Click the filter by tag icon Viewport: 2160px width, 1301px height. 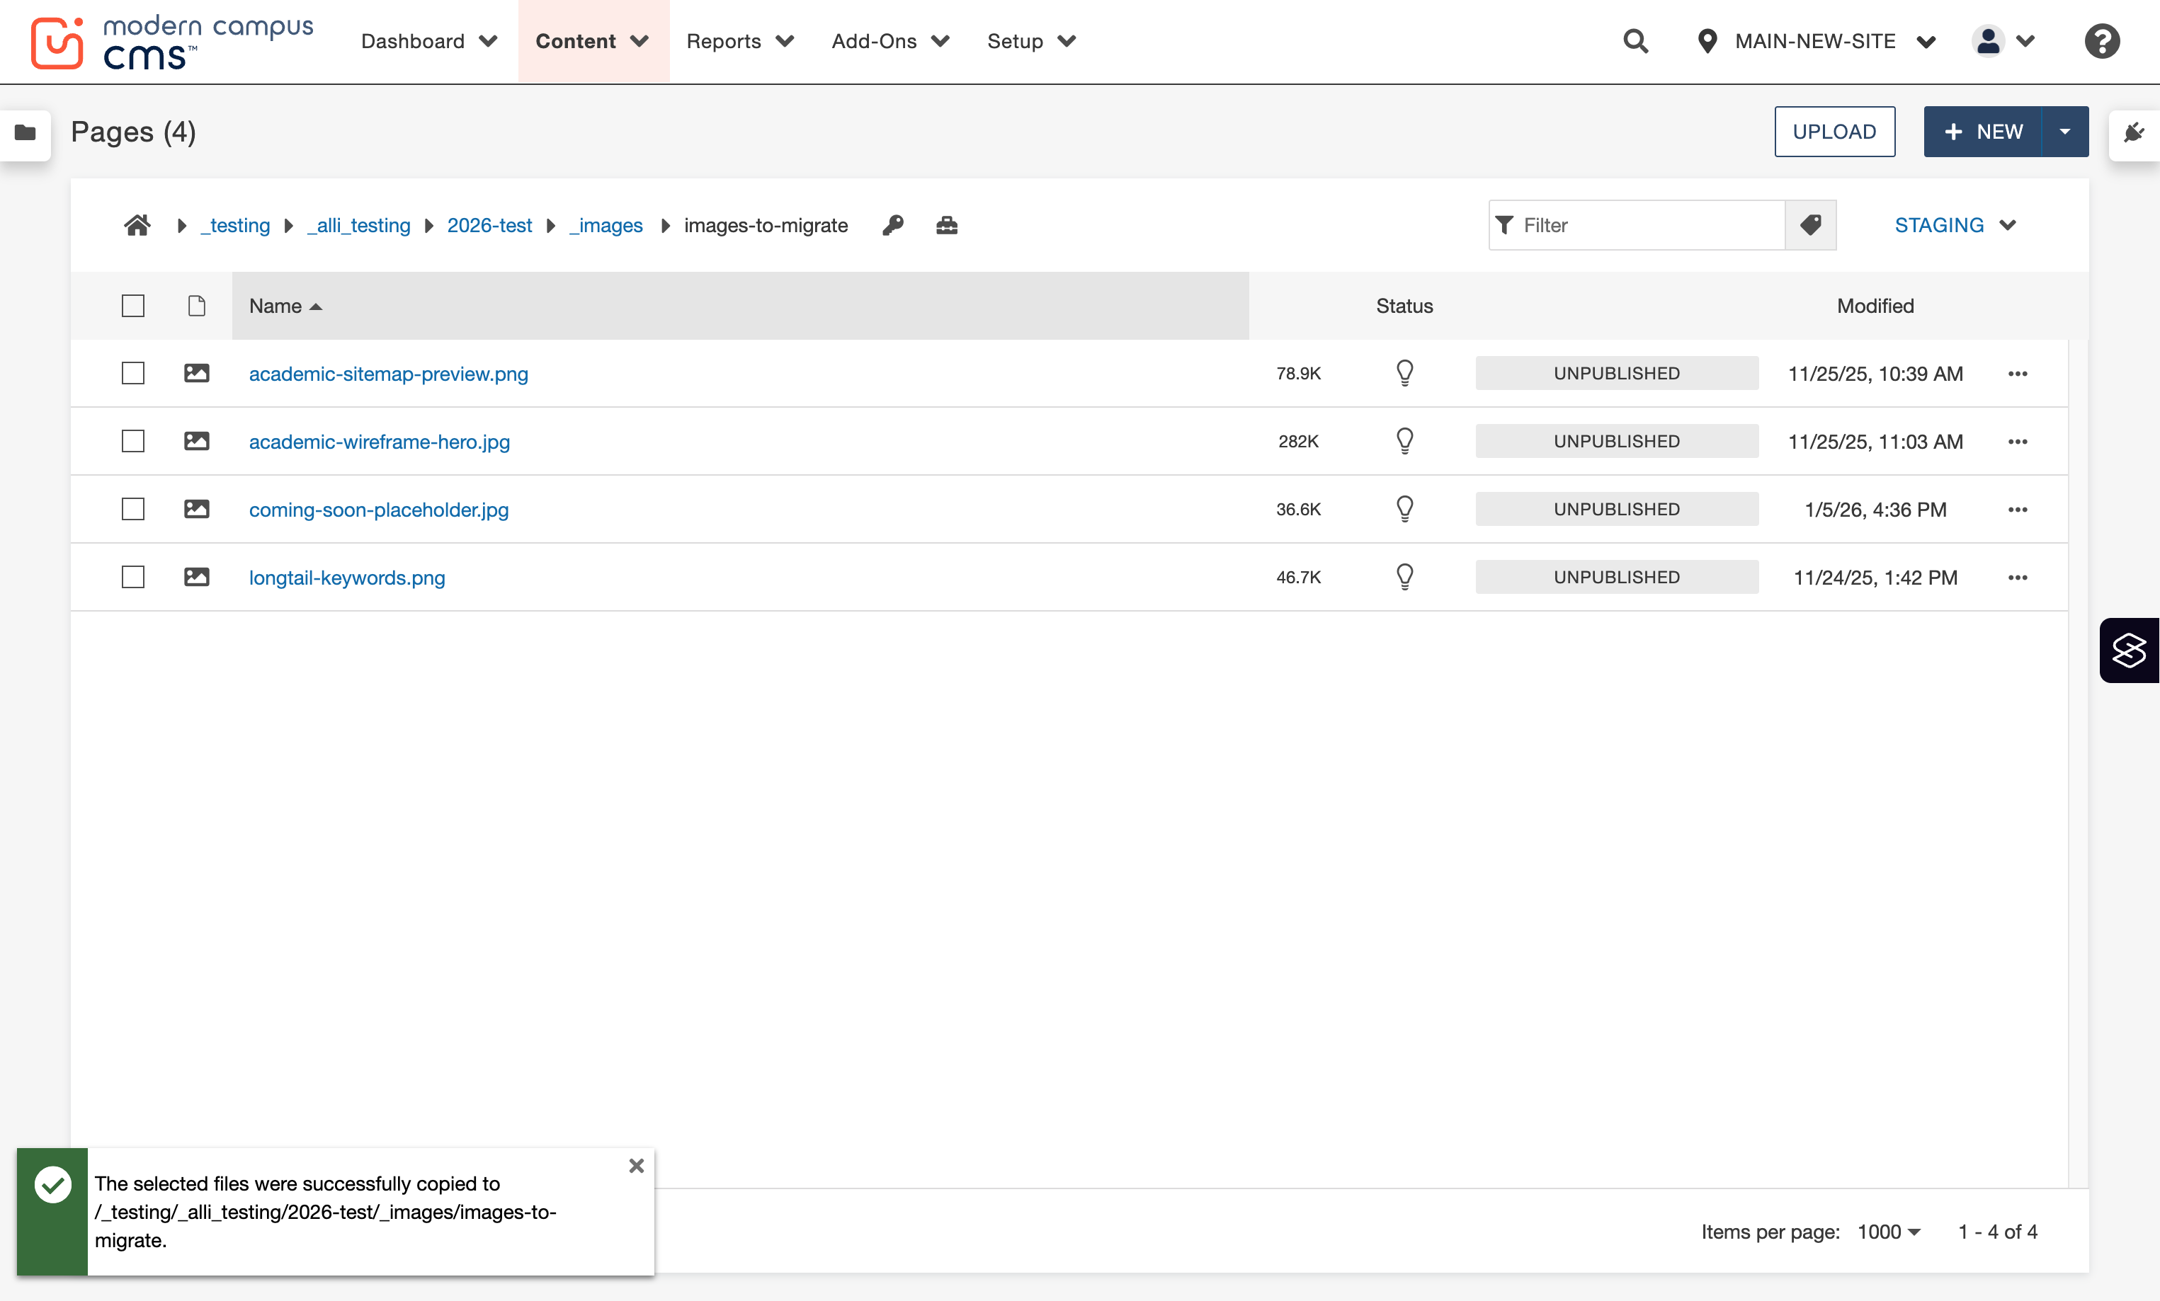coord(1810,225)
